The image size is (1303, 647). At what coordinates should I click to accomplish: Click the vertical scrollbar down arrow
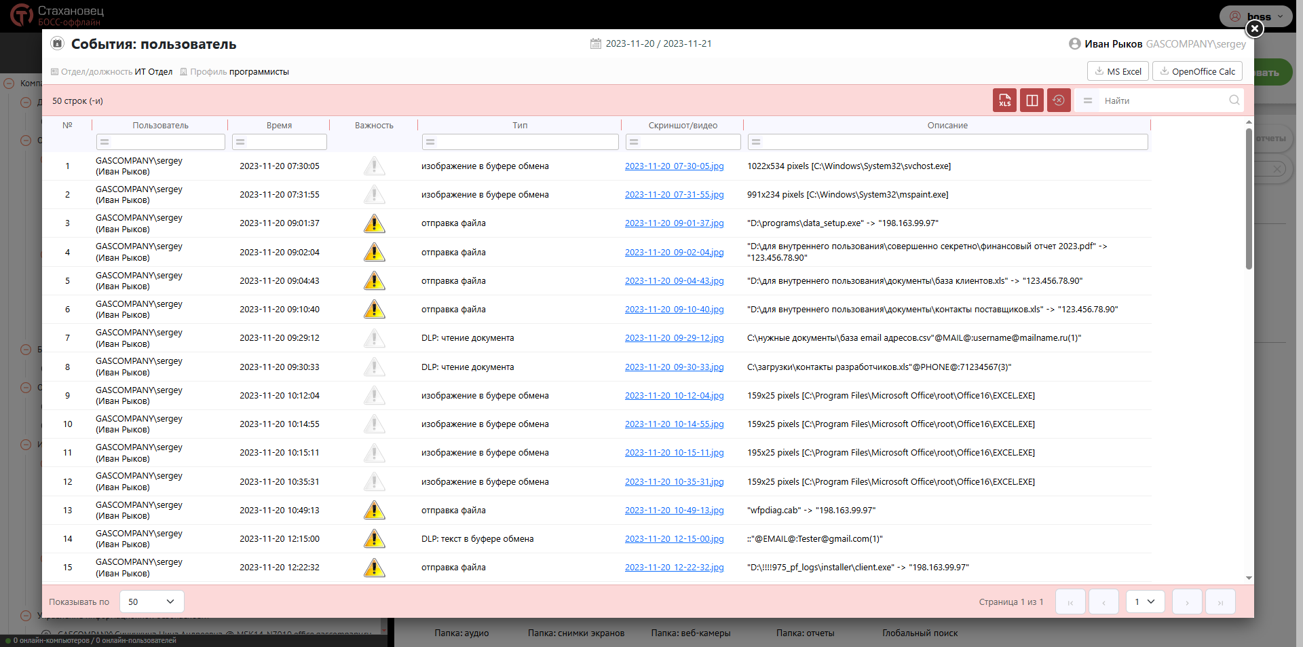[1249, 578]
